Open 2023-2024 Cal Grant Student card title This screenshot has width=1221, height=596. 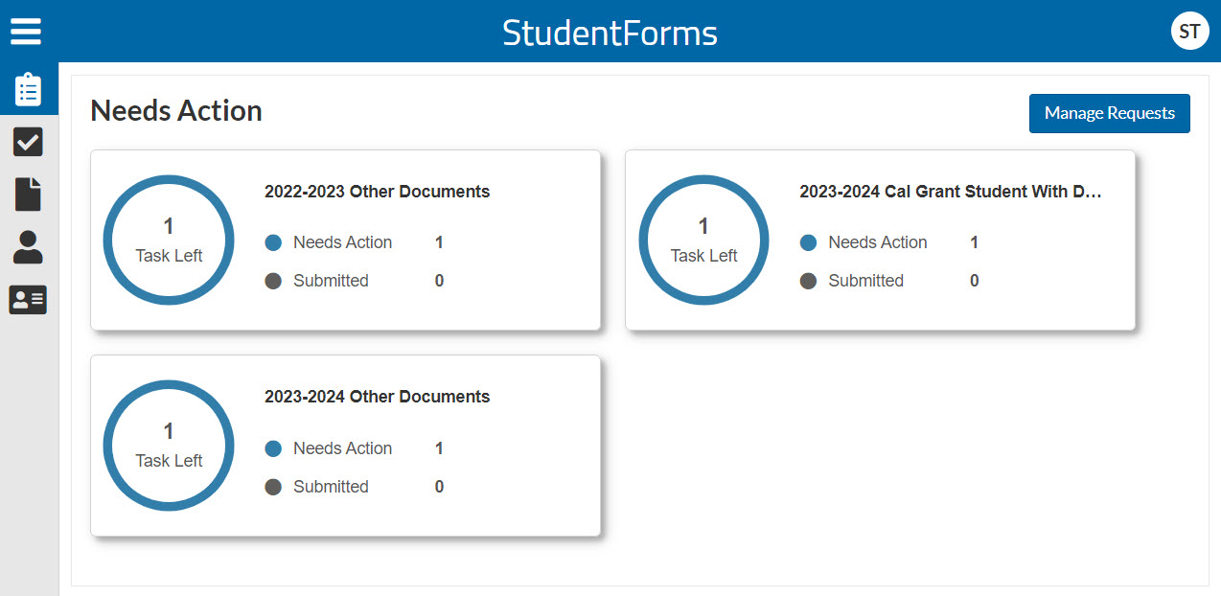pyautogui.click(x=950, y=192)
